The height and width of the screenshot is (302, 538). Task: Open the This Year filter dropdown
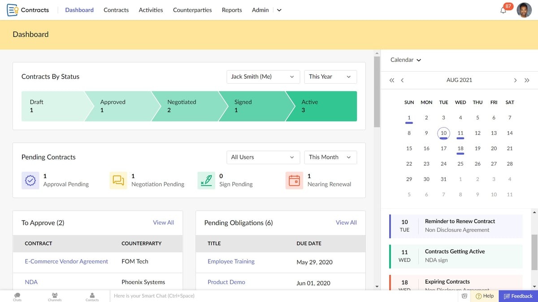coord(330,77)
